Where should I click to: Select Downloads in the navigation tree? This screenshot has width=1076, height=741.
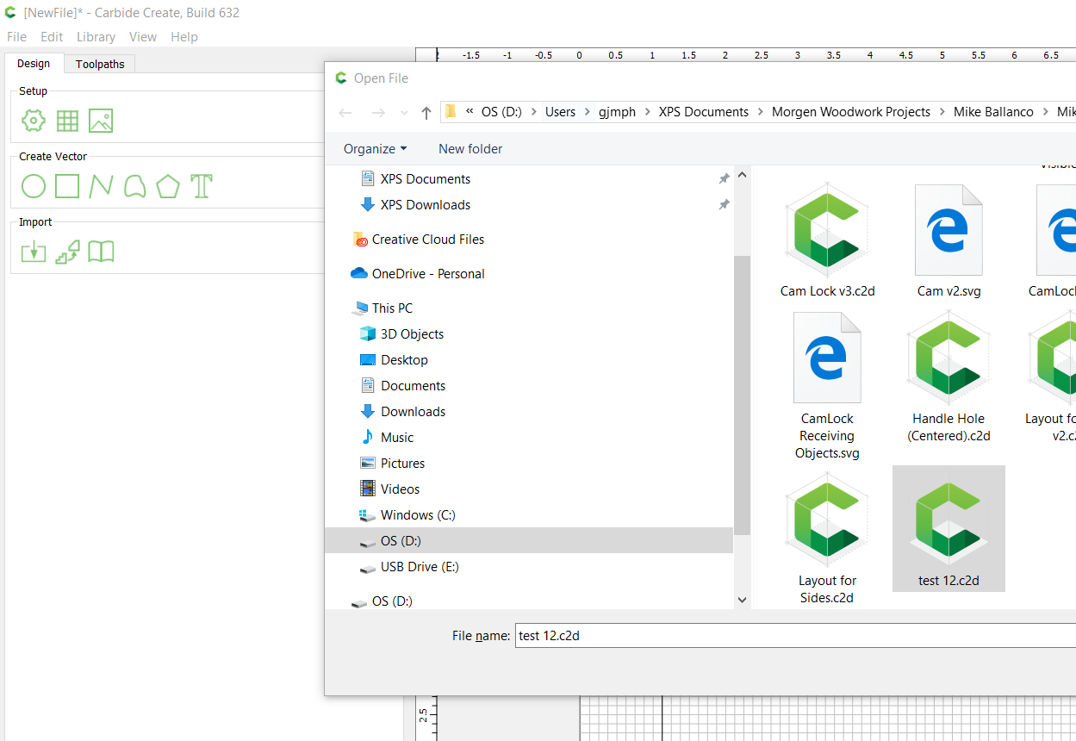[x=413, y=412]
